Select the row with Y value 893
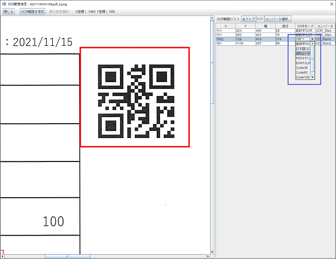Screen dimensions: 336x259 click(x=275, y=35)
